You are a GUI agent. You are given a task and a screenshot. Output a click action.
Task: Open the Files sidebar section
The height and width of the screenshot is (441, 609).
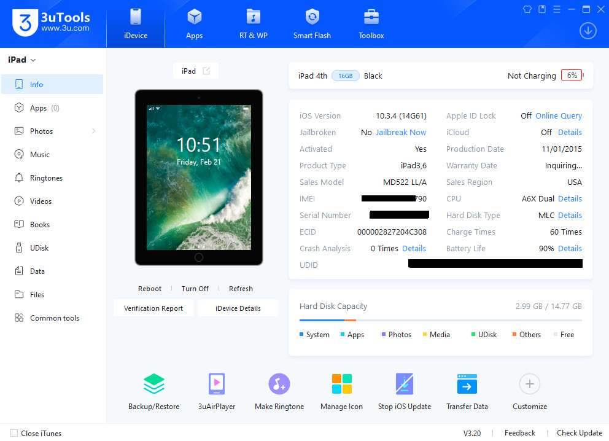(x=52, y=294)
